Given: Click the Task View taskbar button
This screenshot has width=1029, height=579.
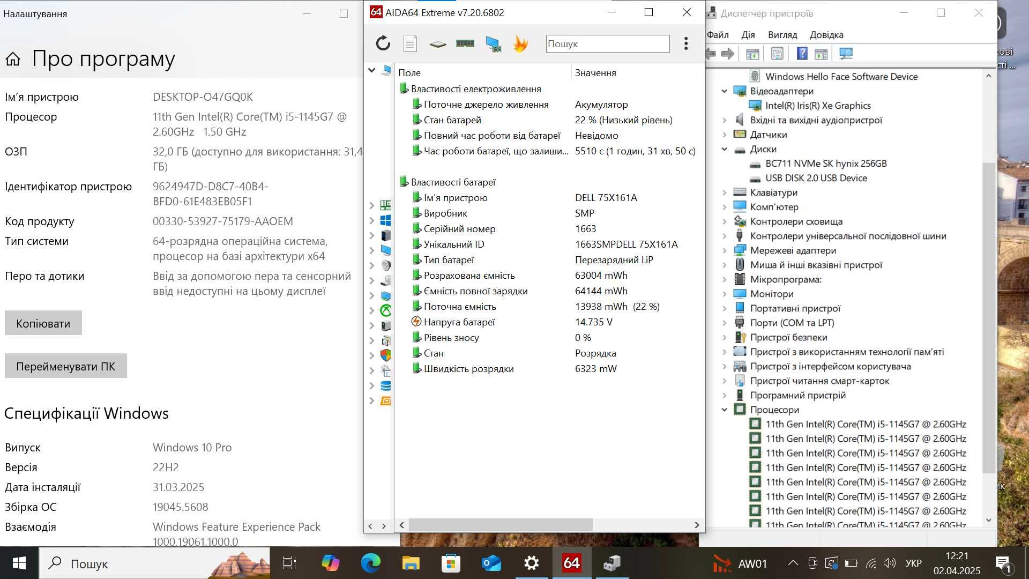Looking at the screenshot, I should point(289,563).
